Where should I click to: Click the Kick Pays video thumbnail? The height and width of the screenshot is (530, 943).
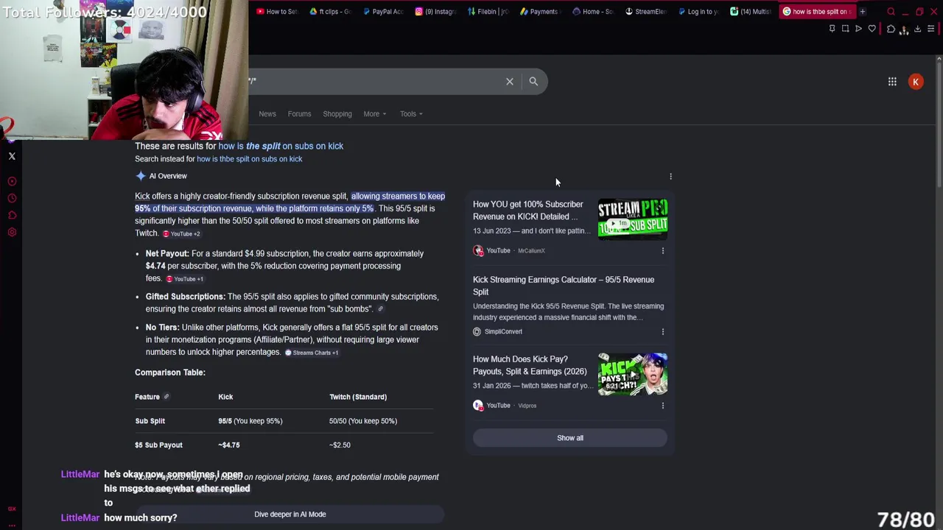(x=632, y=374)
